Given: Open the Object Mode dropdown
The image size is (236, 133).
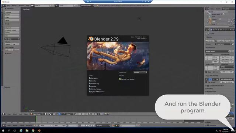Looking at the screenshot, I should (37, 114).
